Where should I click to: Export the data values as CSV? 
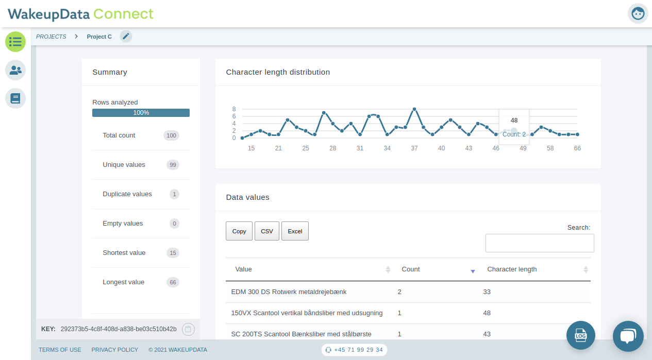tap(267, 231)
